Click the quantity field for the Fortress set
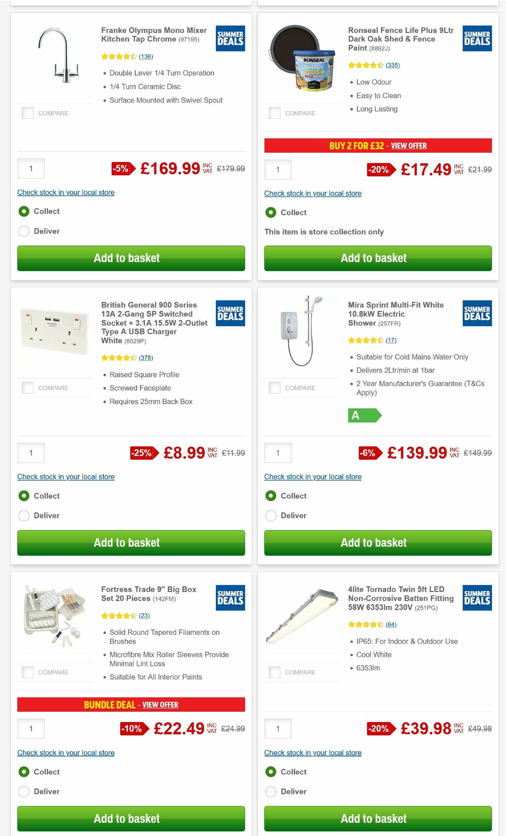506x836 pixels. (31, 728)
